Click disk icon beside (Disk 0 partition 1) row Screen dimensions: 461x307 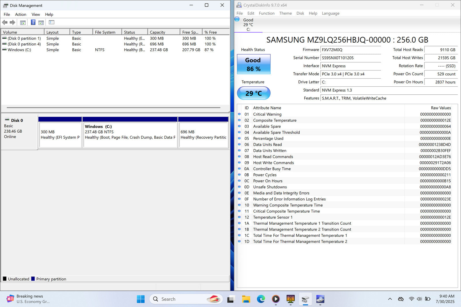(4, 38)
